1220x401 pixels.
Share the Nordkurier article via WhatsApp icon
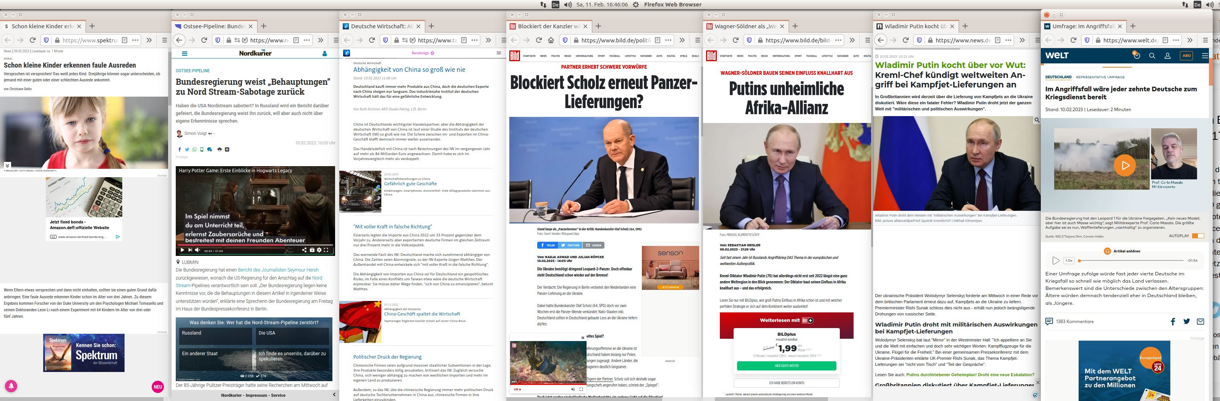(x=194, y=150)
